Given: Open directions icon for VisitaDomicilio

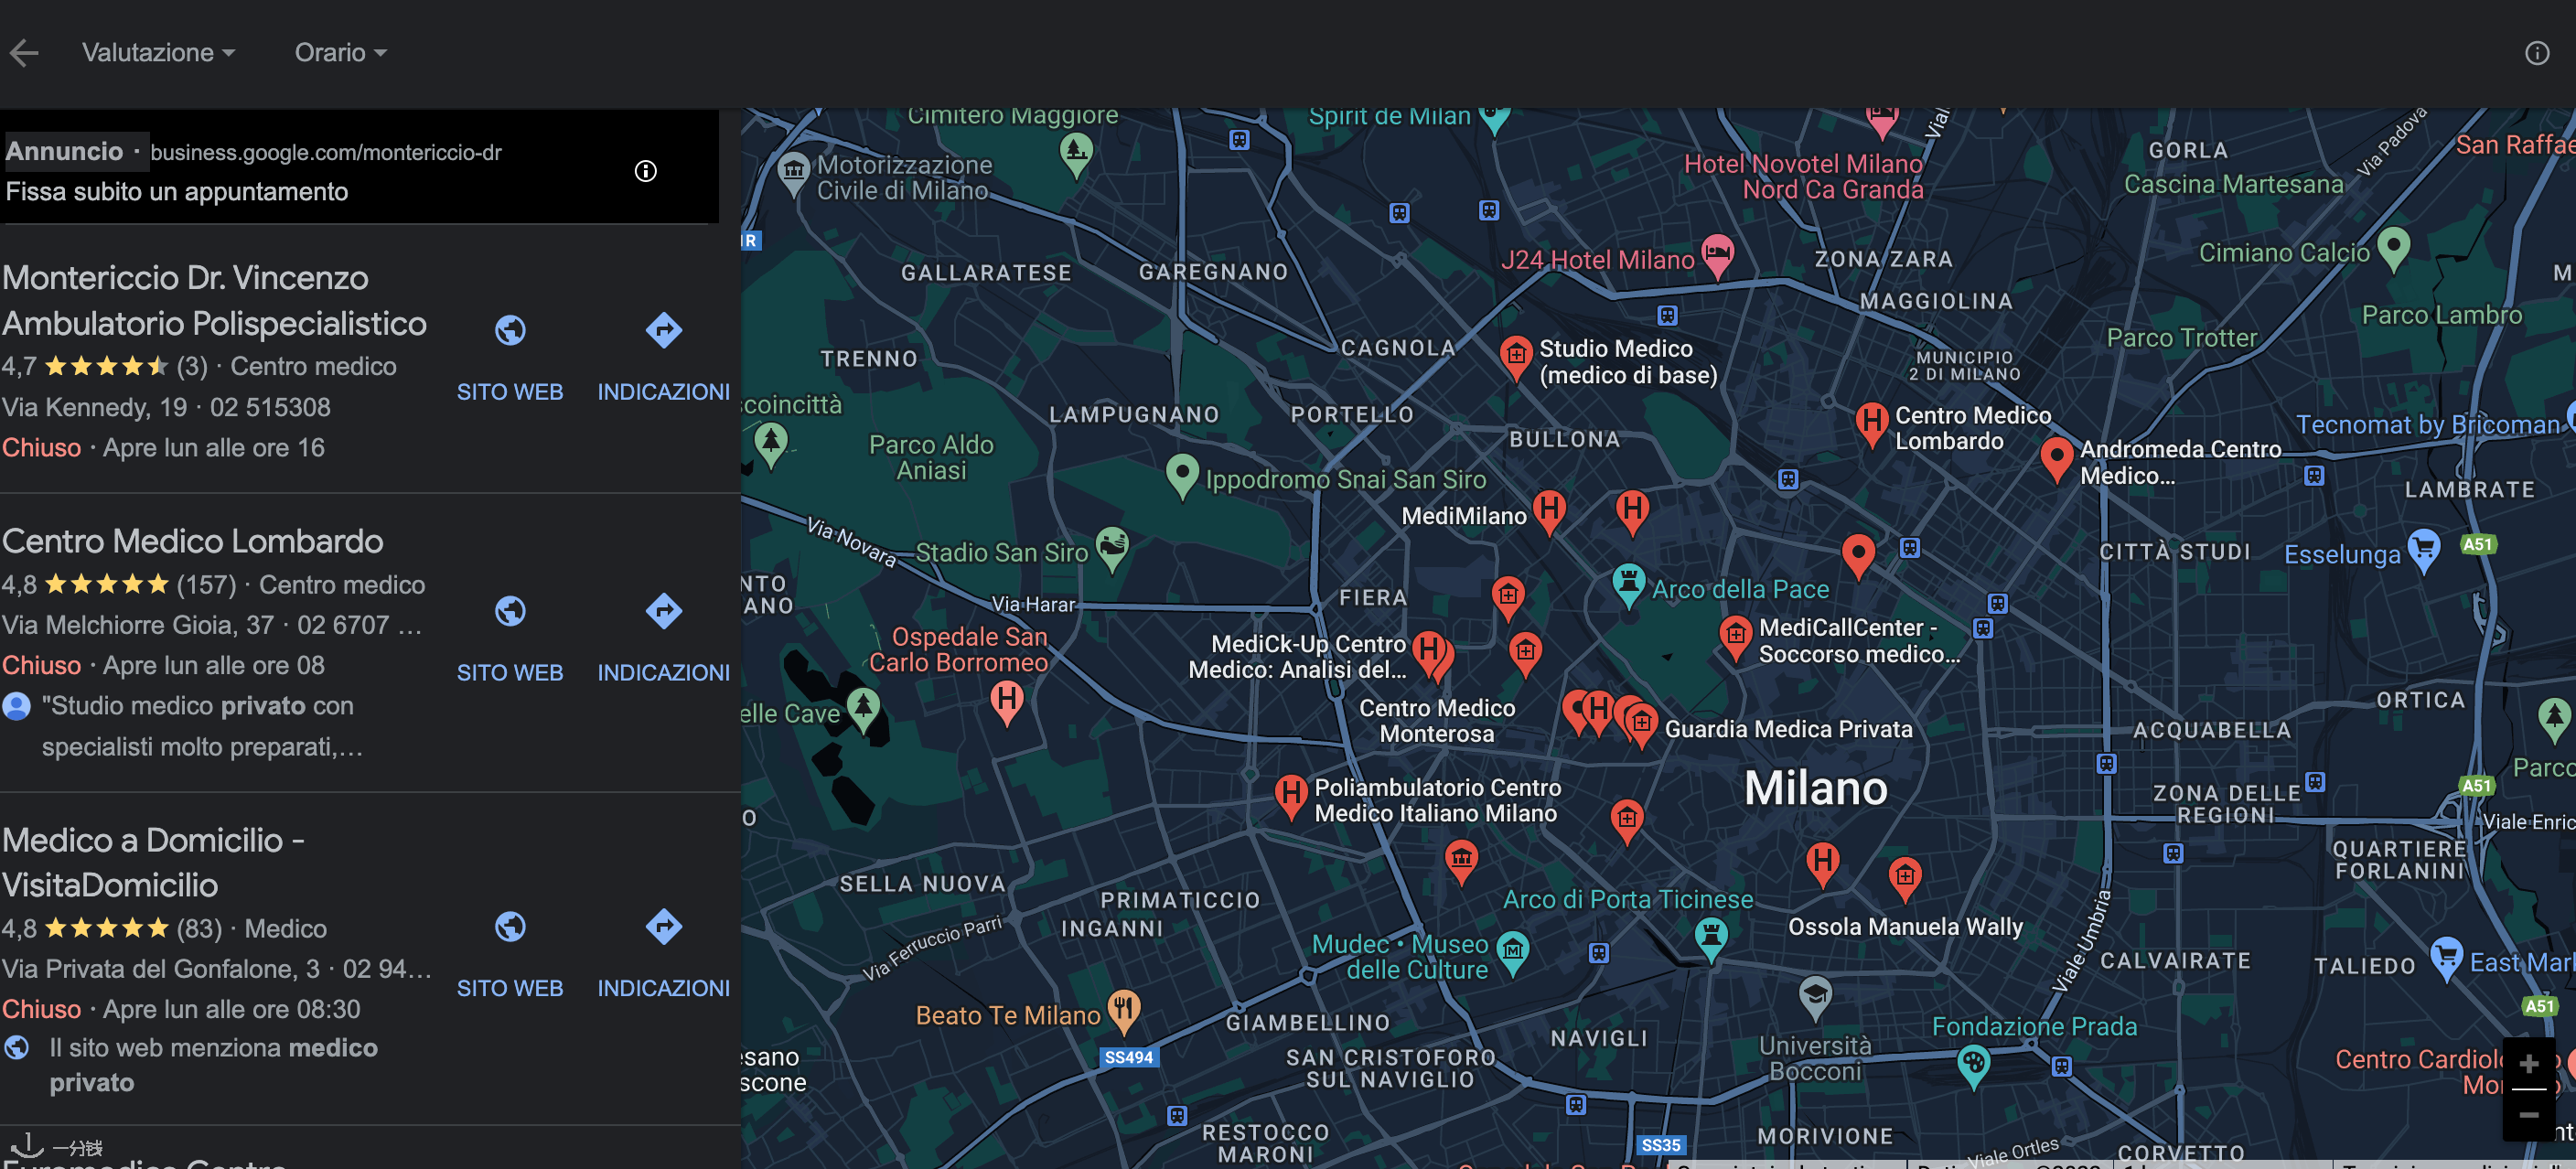Looking at the screenshot, I should pos(664,927).
